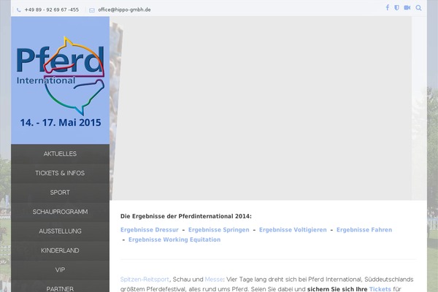Open Ergebnisse Springen link

pyautogui.click(x=219, y=230)
